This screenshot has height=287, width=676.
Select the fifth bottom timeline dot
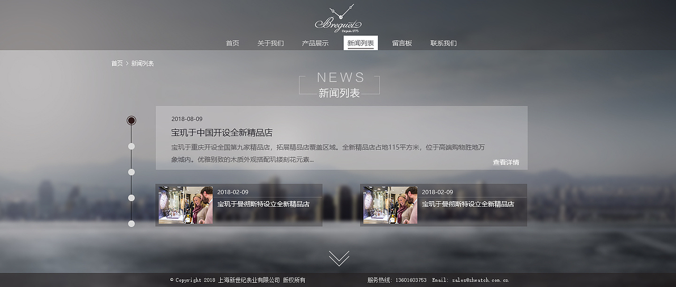tap(132, 224)
